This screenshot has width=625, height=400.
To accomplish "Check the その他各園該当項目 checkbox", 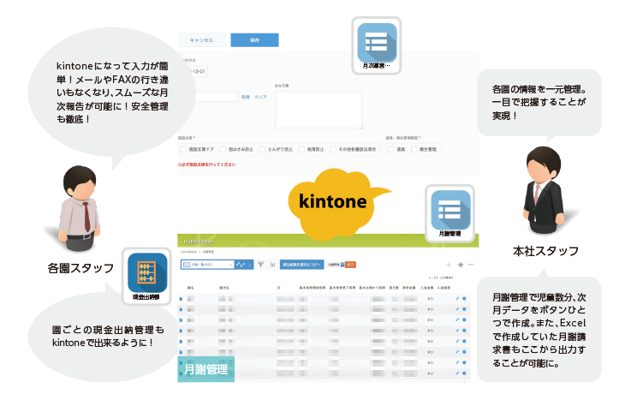I will pos(333,149).
